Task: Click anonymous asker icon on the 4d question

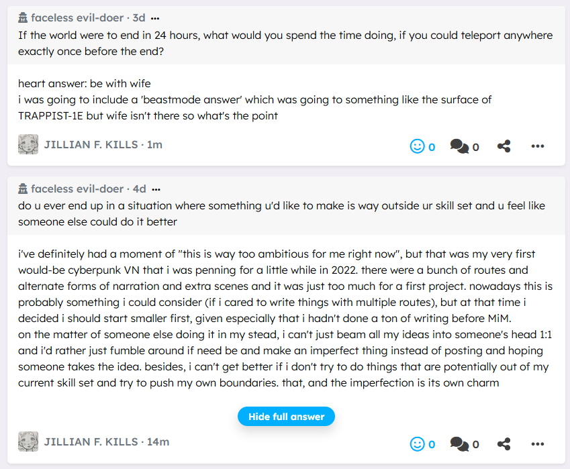Action: click(23, 189)
